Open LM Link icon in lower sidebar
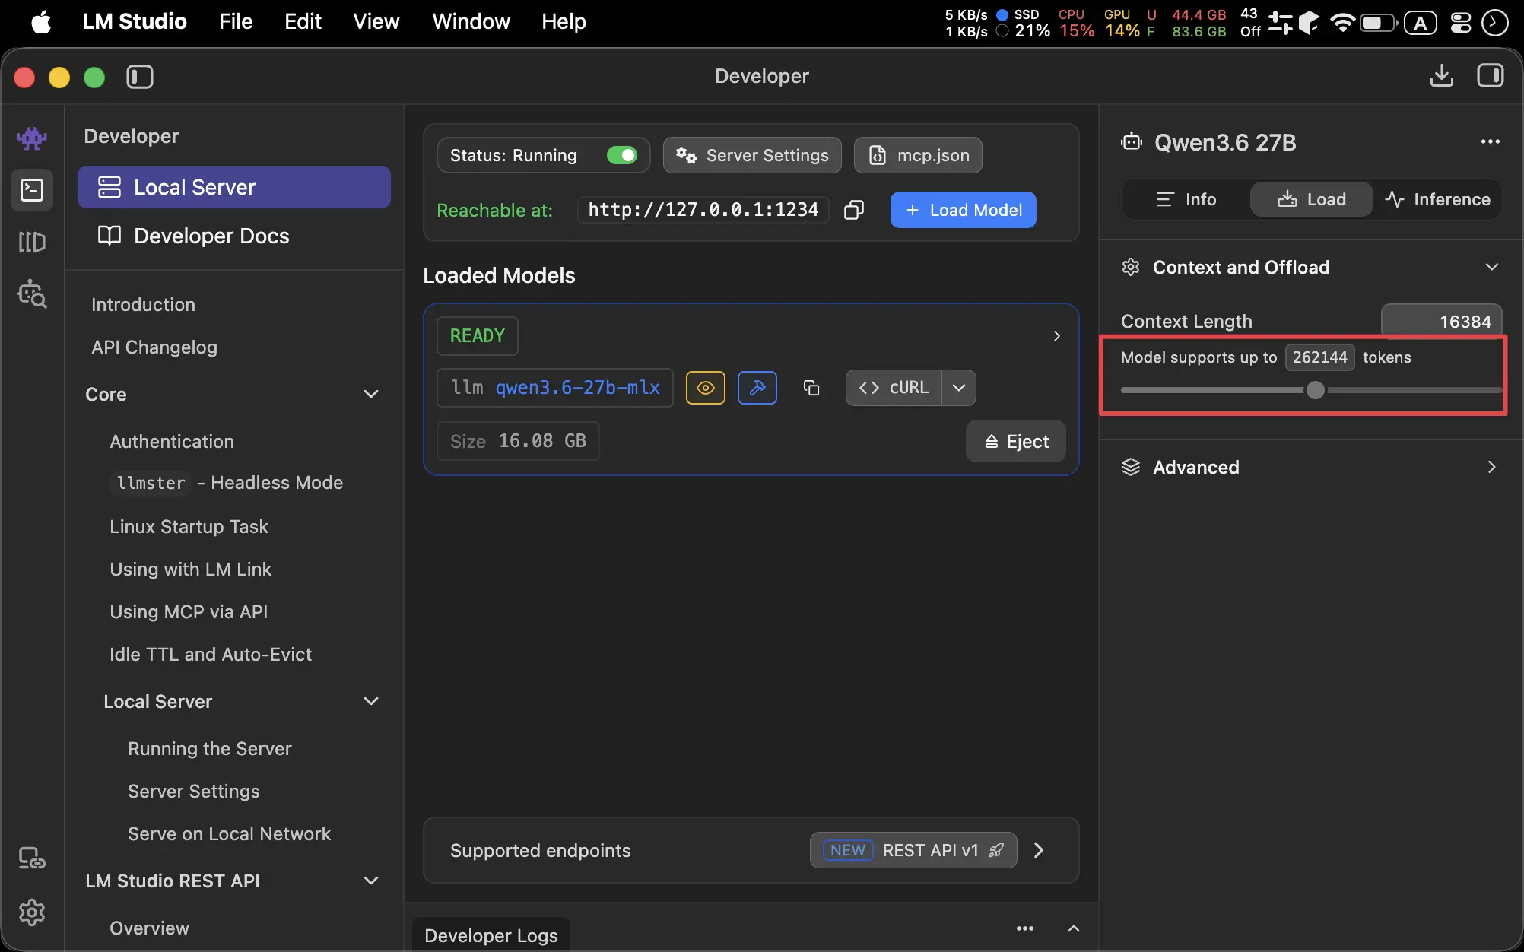This screenshot has width=1524, height=952. 32,859
